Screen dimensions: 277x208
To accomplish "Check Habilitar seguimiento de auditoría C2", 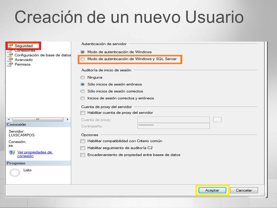I will click(x=83, y=148).
